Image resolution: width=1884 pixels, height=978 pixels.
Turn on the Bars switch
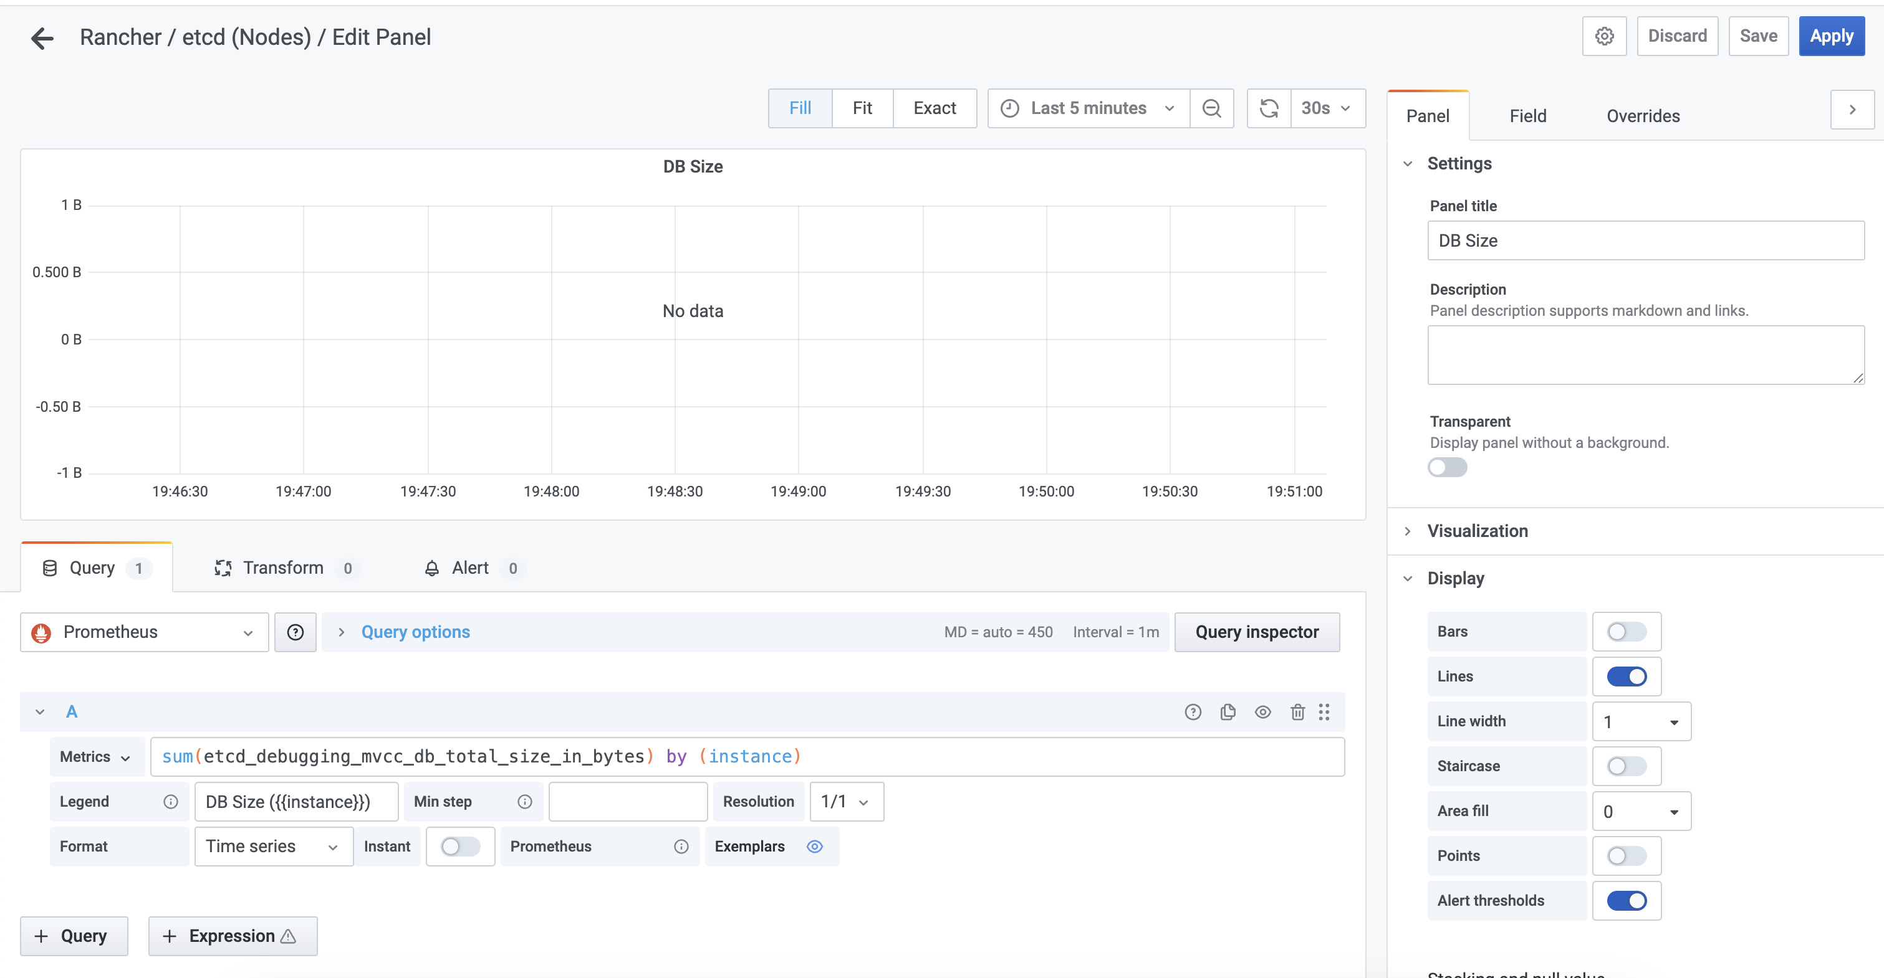1627,632
